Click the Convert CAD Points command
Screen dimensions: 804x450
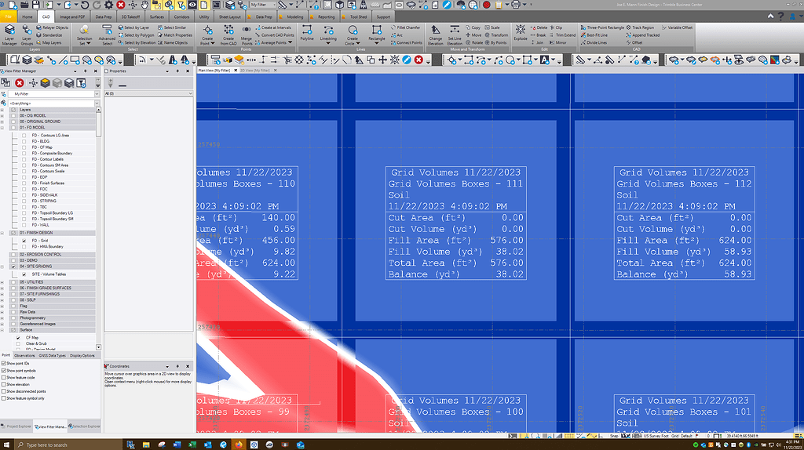(276, 35)
